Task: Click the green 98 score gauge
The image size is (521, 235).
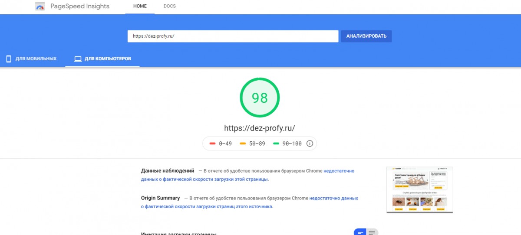Action: [260, 98]
